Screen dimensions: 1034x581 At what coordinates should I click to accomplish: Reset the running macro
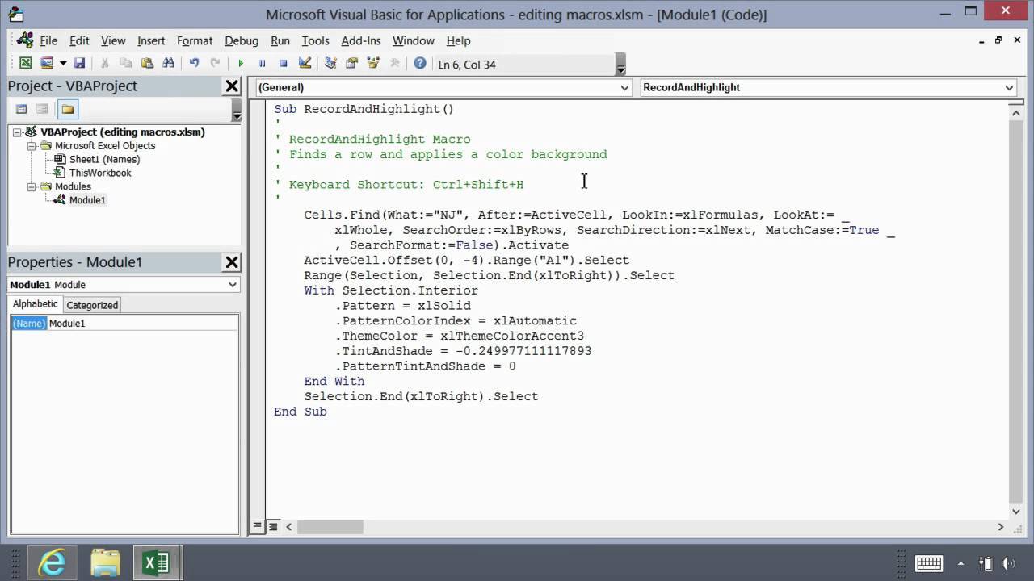click(x=283, y=64)
